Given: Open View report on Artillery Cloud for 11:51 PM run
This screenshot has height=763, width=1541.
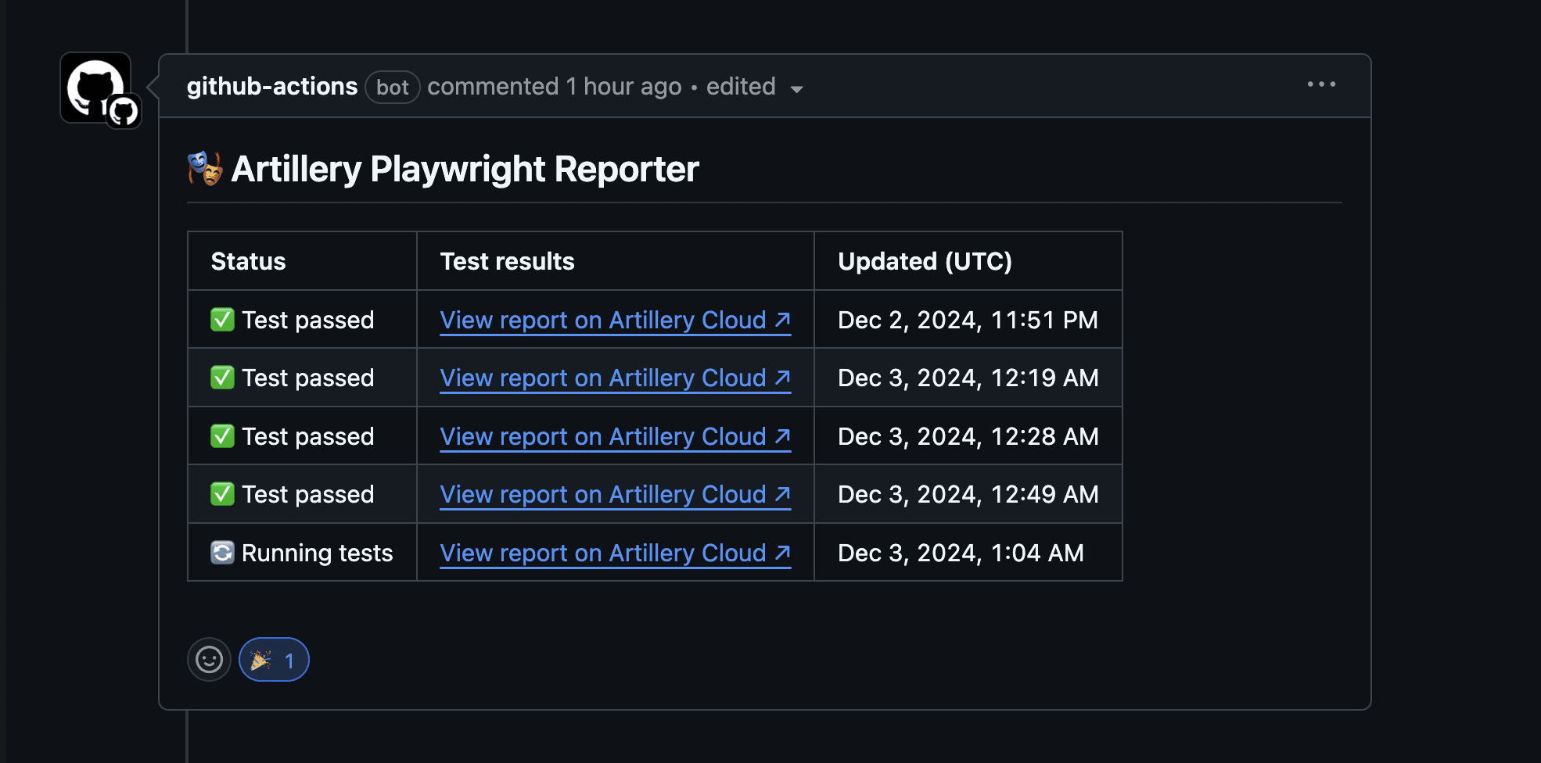Looking at the screenshot, I should tap(603, 319).
